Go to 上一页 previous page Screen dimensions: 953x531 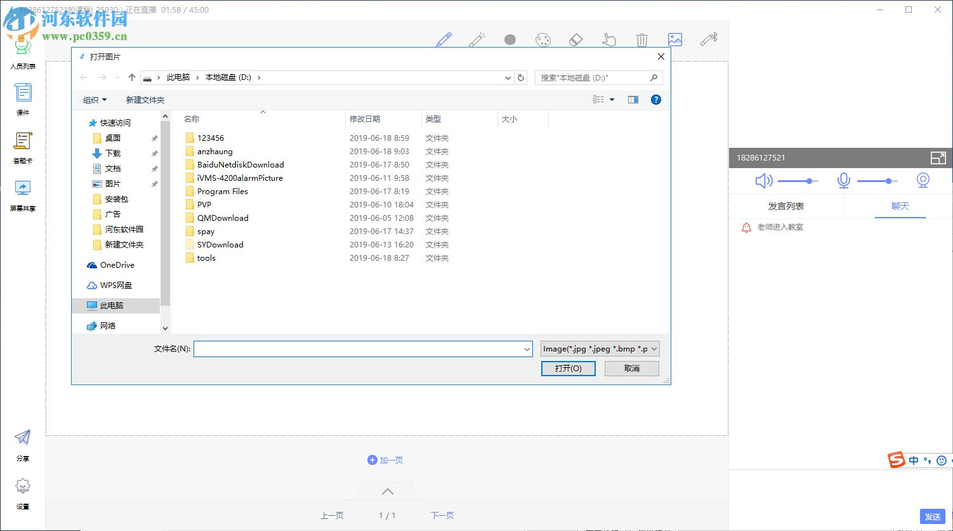tap(332, 516)
